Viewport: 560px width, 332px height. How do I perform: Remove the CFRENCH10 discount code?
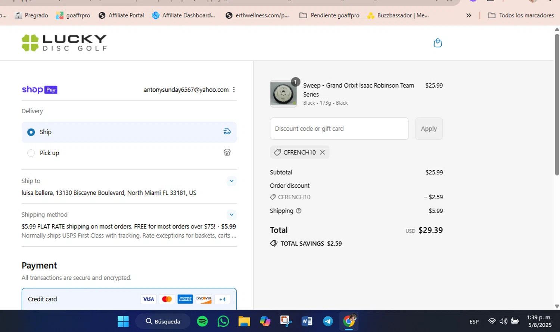point(322,152)
